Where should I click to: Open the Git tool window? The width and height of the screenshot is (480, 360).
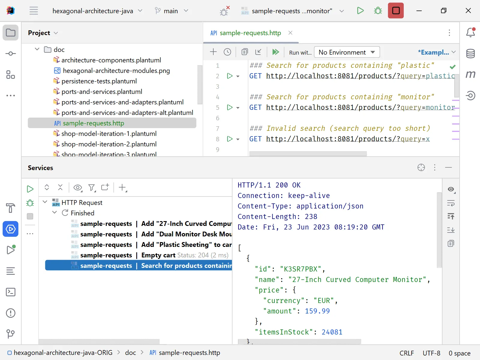(x=10, y=334)
